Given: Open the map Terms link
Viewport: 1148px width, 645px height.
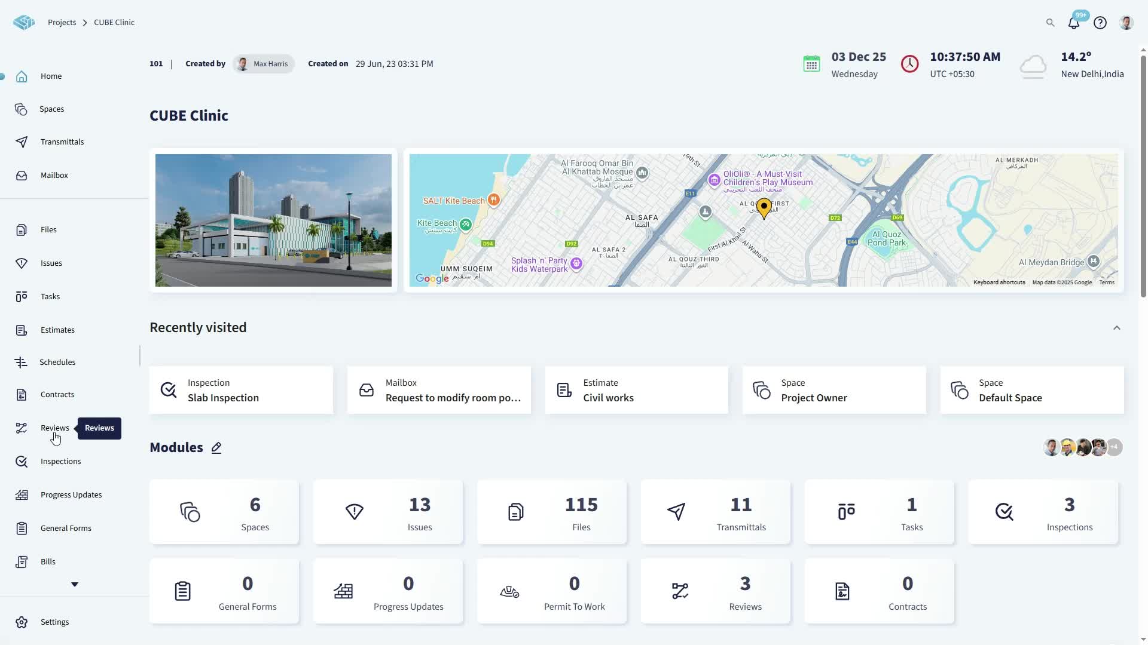Looking at the screenshot, I should pos(1107,282).
